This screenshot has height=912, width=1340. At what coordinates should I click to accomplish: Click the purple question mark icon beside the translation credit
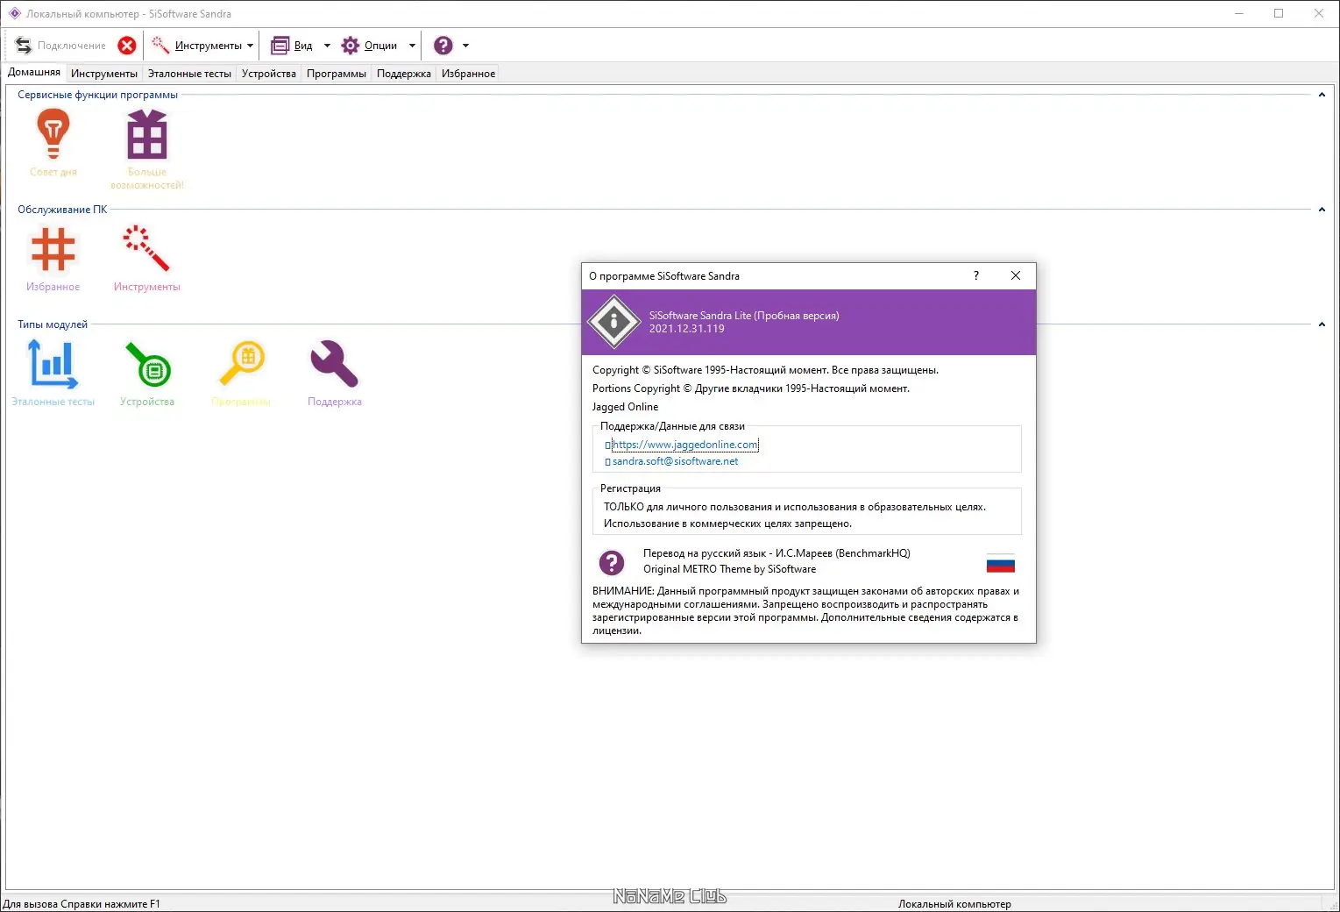[x=611, y=562]
